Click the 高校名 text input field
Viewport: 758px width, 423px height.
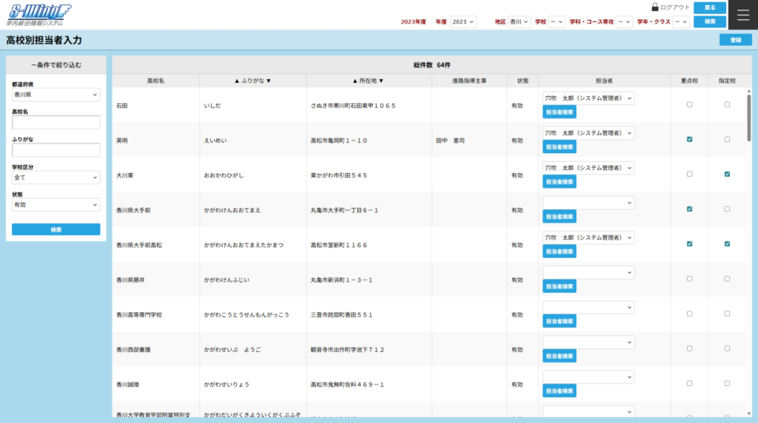tap(56, 122)
